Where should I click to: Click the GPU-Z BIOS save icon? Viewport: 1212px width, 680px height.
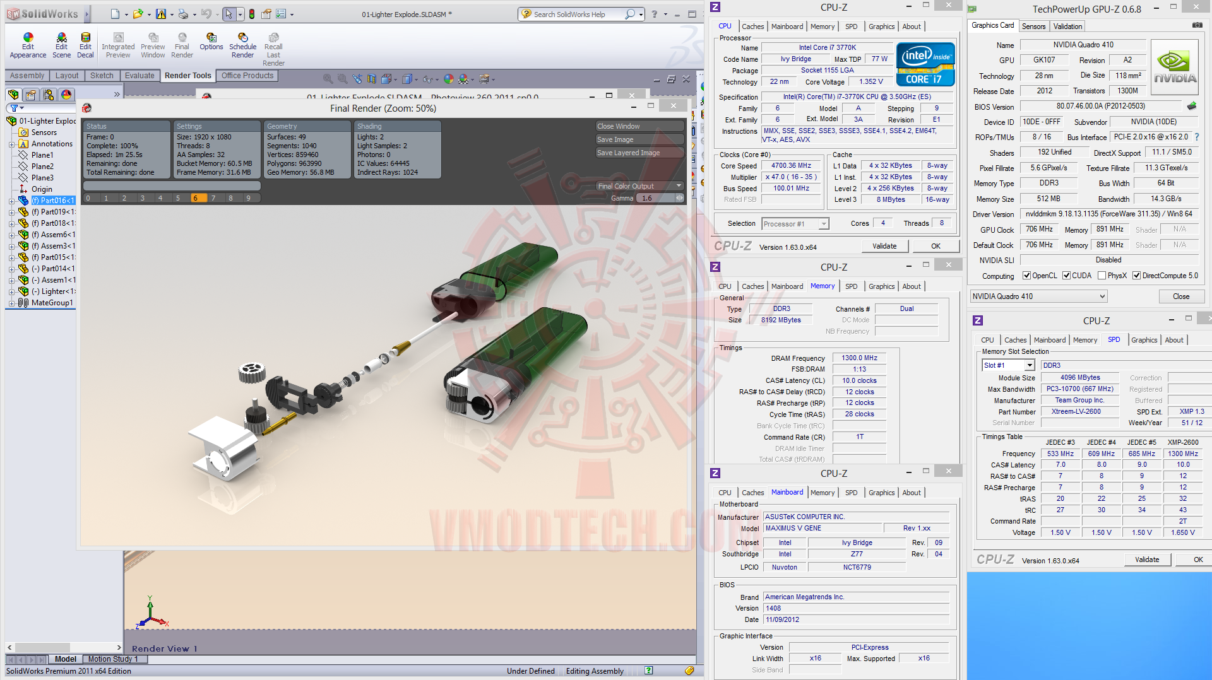1192,106
